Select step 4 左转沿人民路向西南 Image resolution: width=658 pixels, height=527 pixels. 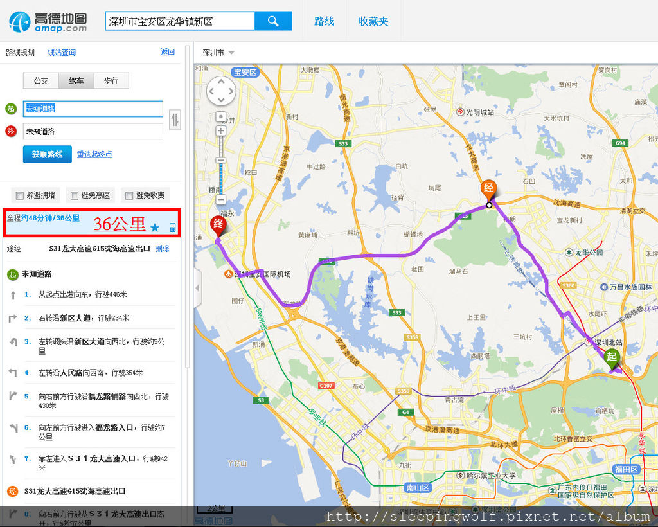(91, 373)
